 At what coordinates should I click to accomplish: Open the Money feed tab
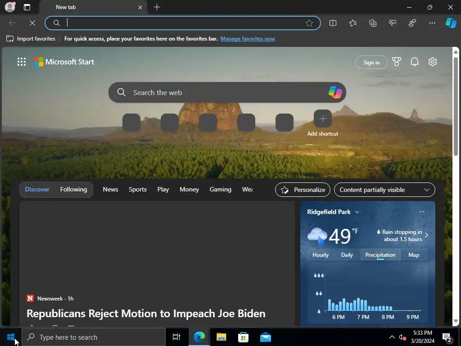(190, 190)
